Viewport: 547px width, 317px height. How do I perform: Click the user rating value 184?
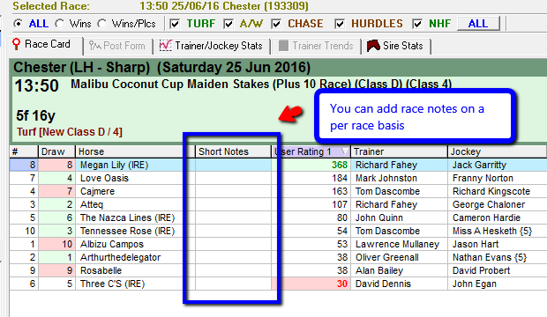pyautogui.click(x=340, y=178)
